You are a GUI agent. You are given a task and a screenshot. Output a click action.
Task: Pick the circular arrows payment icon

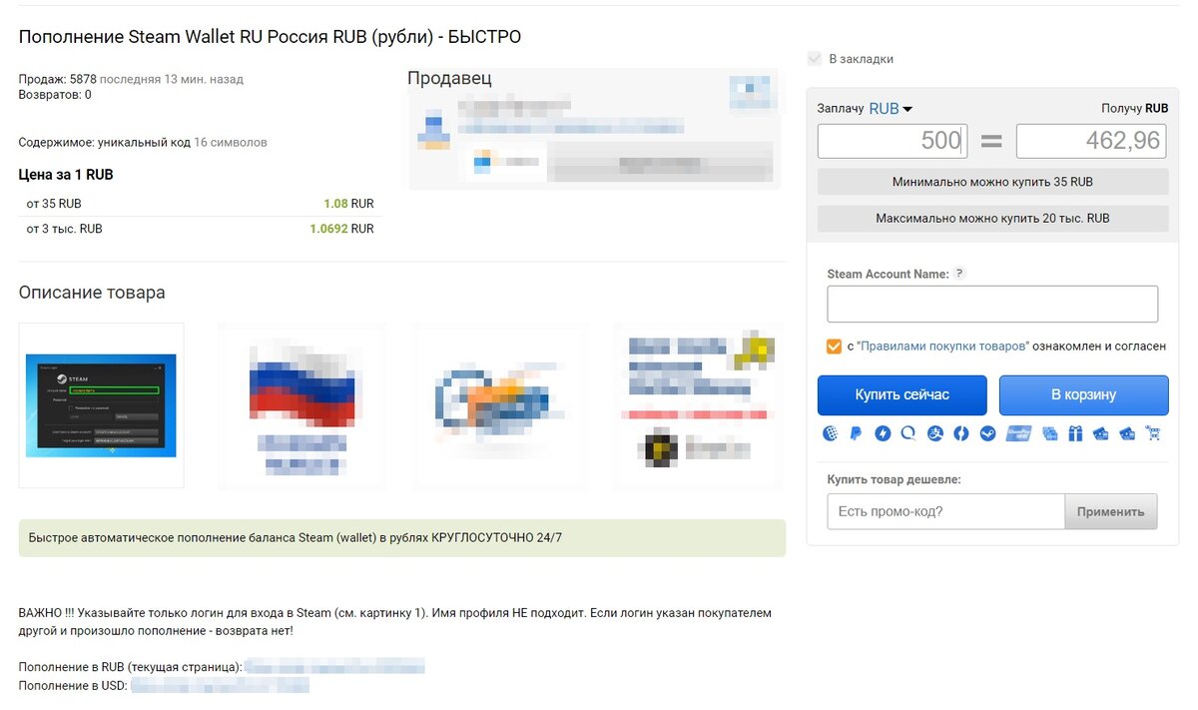tap(960, 433)
